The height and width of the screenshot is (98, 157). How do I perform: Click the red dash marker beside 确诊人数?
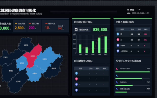point(46,23)
